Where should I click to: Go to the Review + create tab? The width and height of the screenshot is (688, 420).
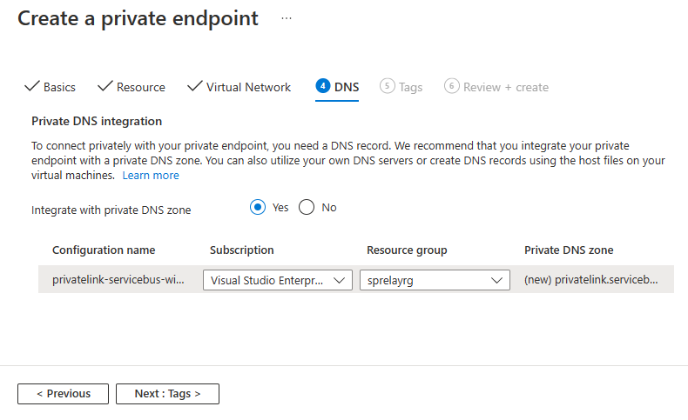[x=505, y=87]
